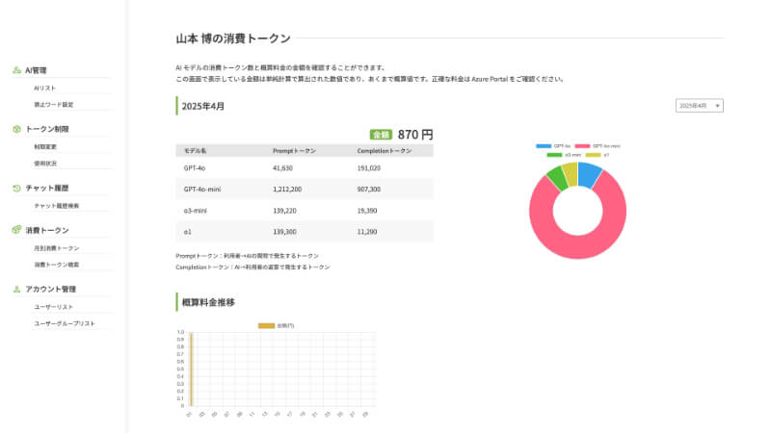The height and width of the screenshot is (433, 771).
Task: Open the 使用状況 page
Action: point(45,164)
